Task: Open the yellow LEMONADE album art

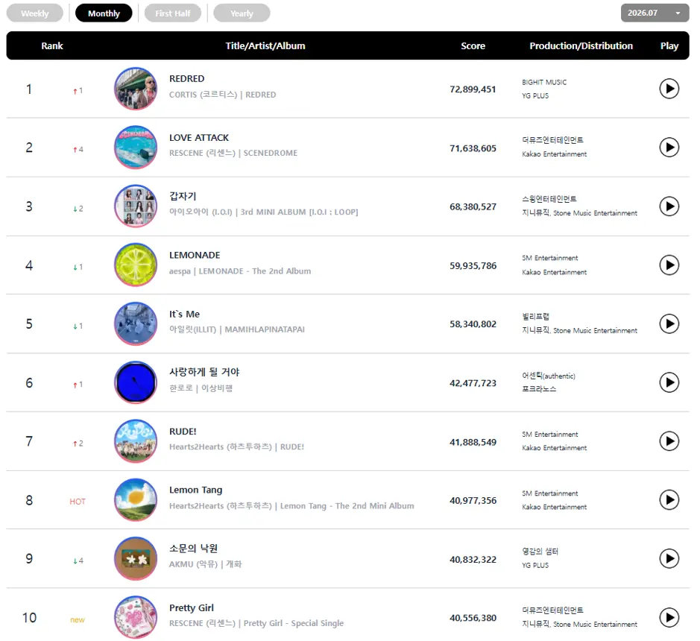Action: [136, 265]
